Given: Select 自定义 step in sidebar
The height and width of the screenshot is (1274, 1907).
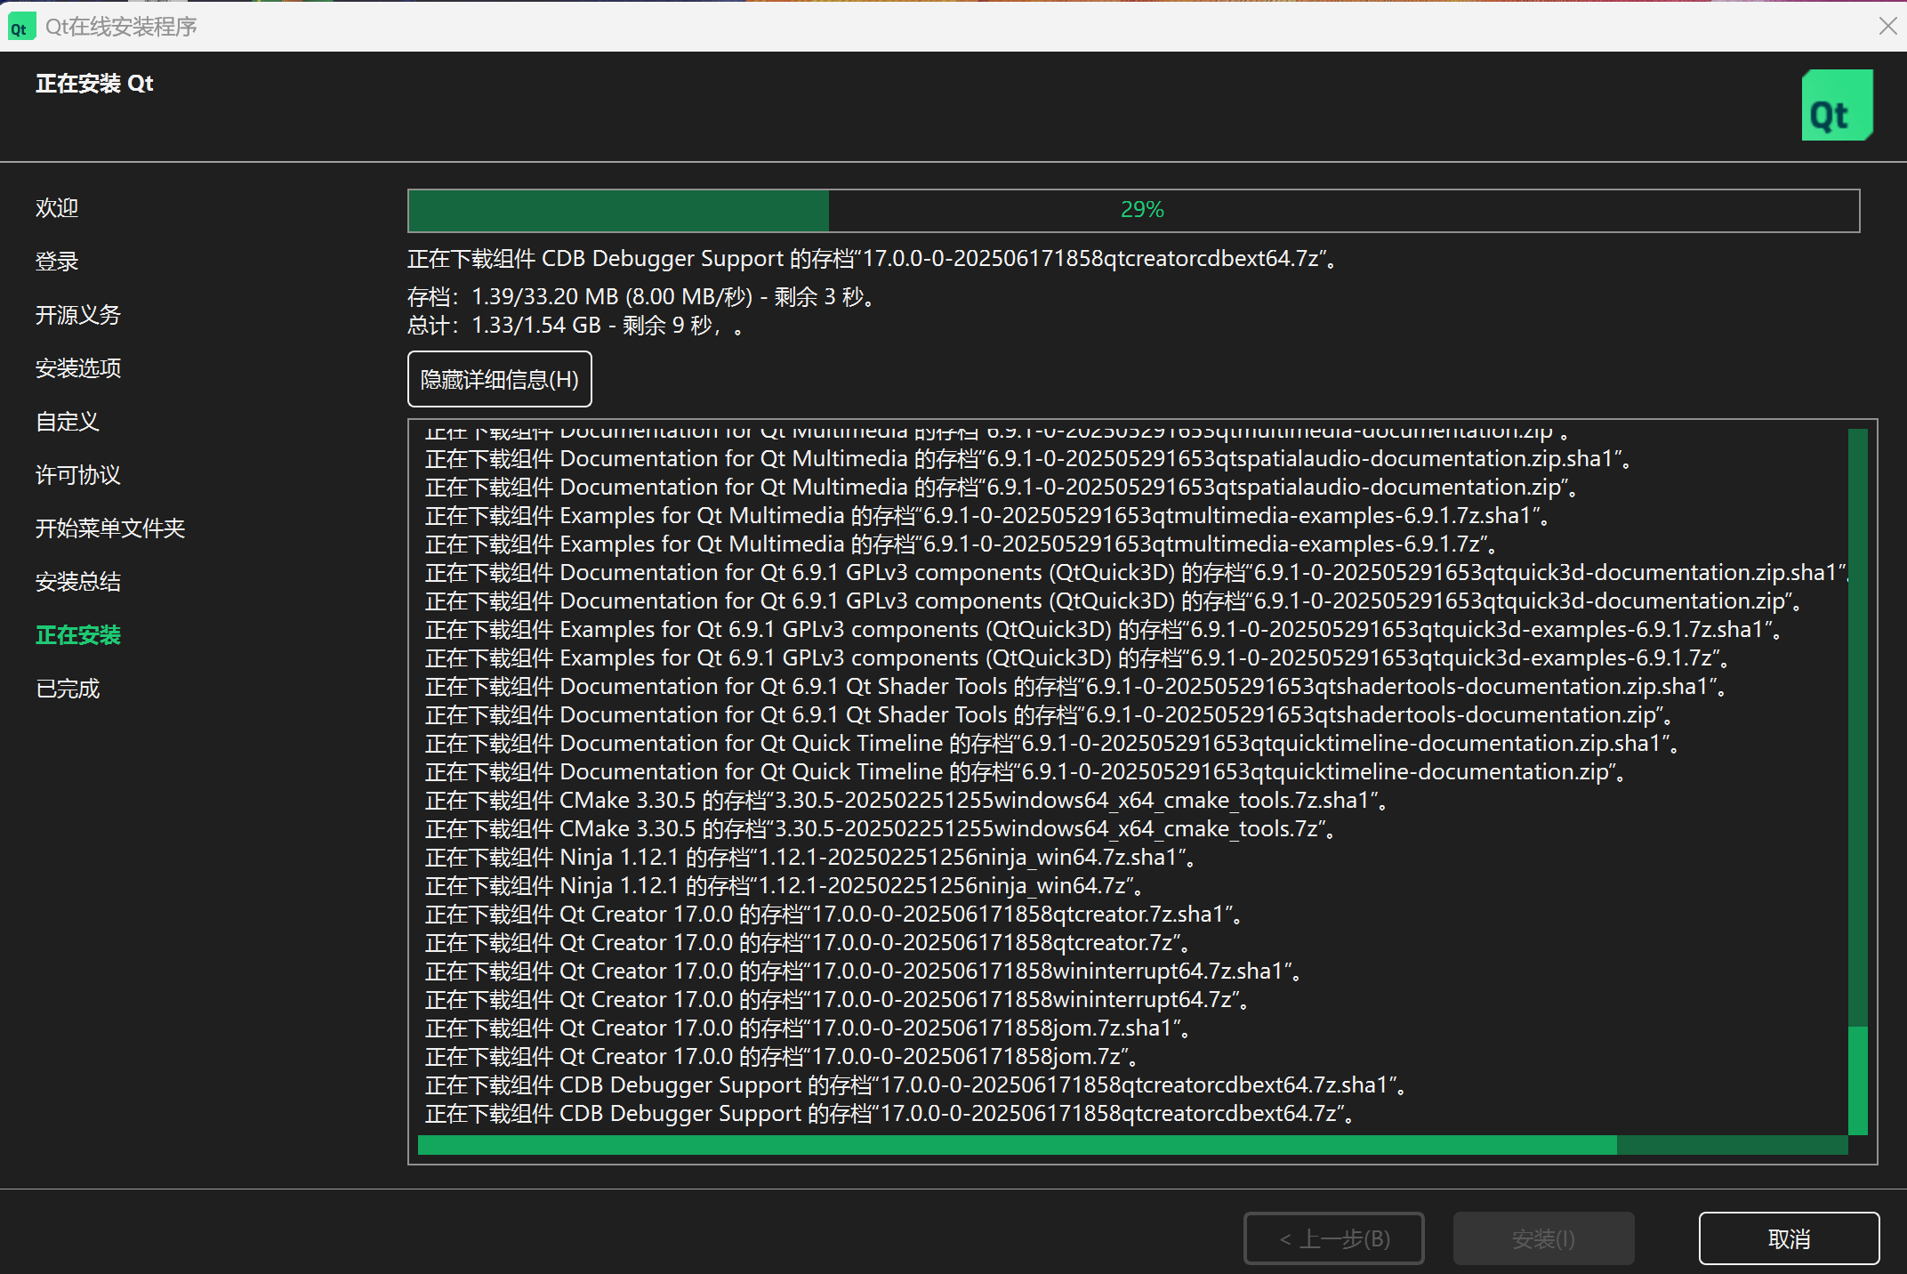Looking at the screenshot, I should (x=67, y=421).
